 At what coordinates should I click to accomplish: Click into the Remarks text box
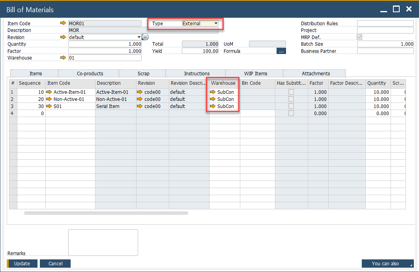(x=103, y=242)
